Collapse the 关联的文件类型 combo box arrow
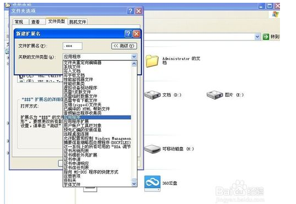The width and height of the screenshot is (296, 204). pos(134,56)
